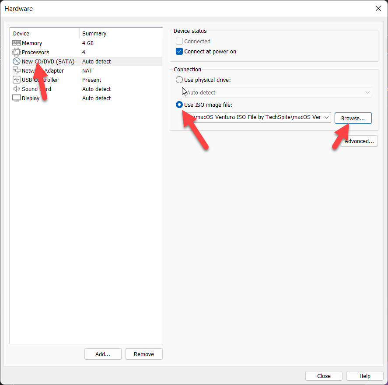Select the USB Controller icon
Viewport: 388px width, 385px height.
(17, 80)
